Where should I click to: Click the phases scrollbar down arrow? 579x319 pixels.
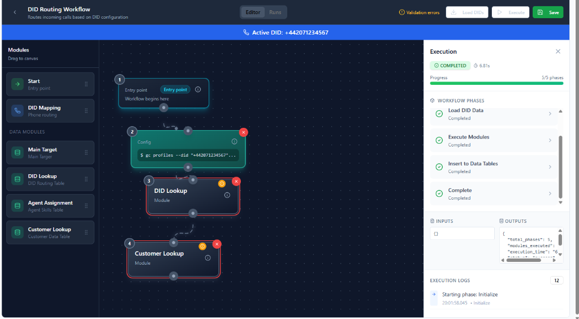[x=560, y=202]
